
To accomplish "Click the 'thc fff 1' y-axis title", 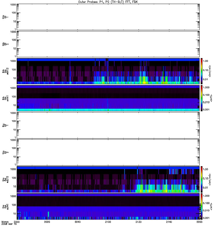I will tap(5, 125).
